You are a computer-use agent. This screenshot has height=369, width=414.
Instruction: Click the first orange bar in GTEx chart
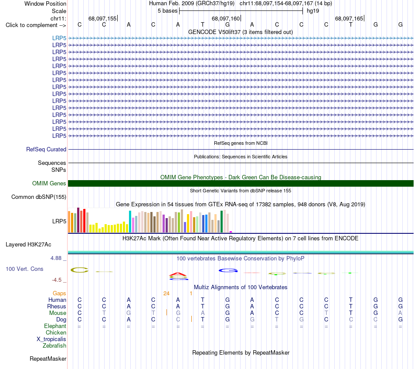[x=69, y=222]
